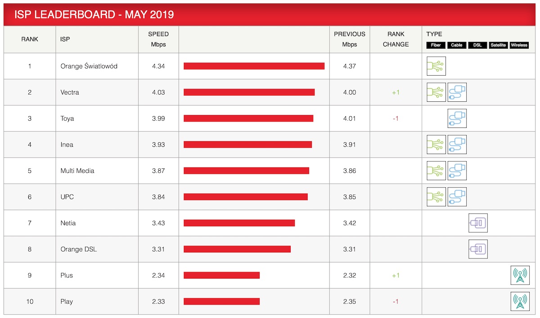This screenshot has width=540, height=318.
Task: Select the Play ISP name
Action: click(x=67, y=301)
